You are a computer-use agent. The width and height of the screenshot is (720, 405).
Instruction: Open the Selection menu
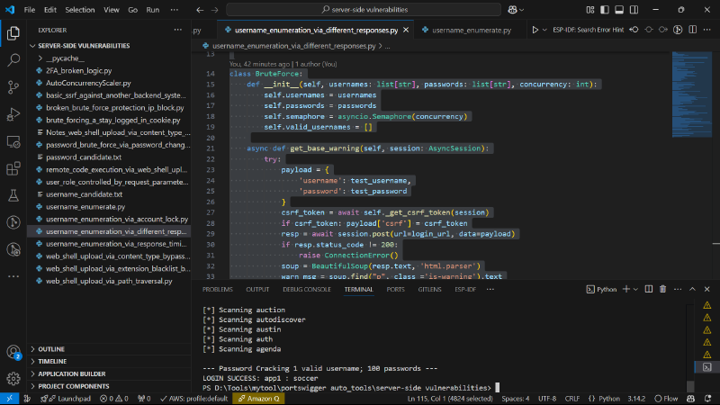pos(80,10)
